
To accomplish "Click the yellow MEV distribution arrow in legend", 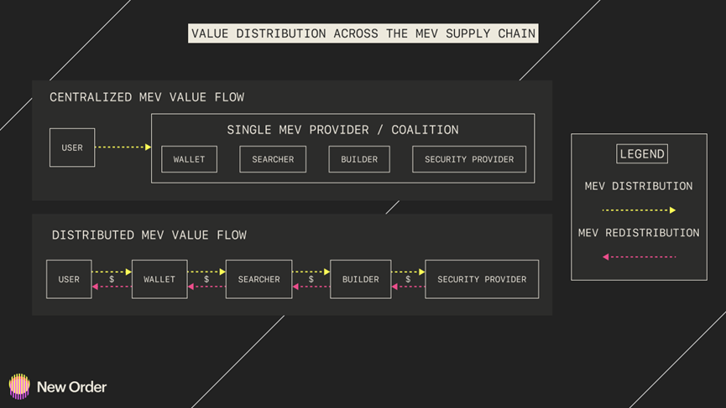I will pyautogui.click(x=639, y=210).
